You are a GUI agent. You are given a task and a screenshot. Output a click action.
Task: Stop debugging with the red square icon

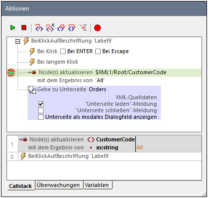pyautogui.click(x=24, y=28)
